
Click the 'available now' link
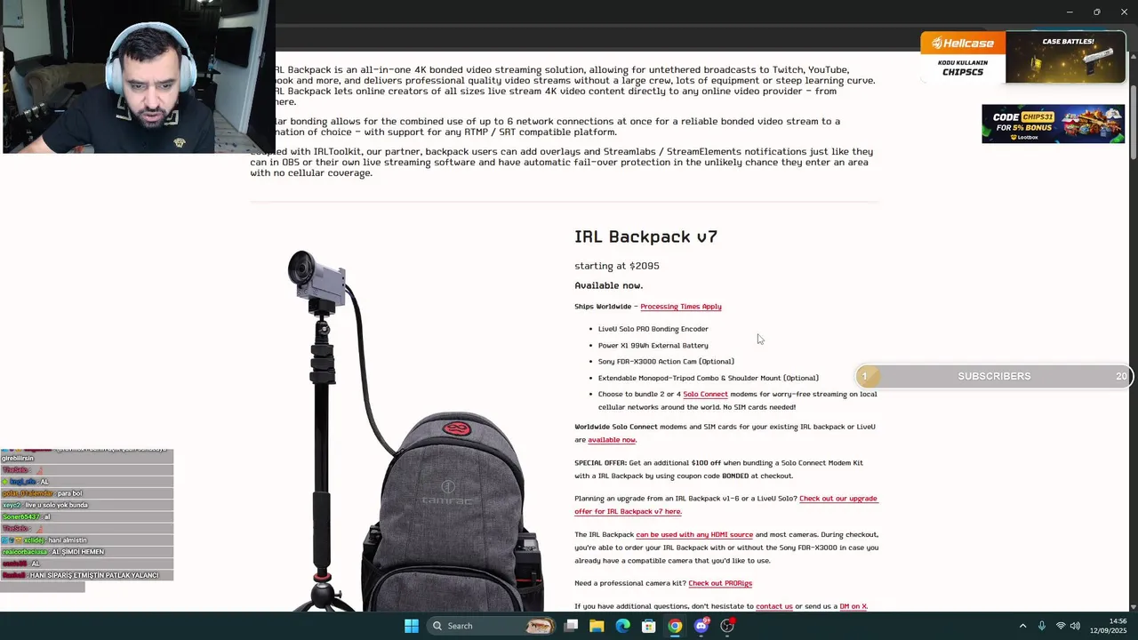click(x=612, y=440)
